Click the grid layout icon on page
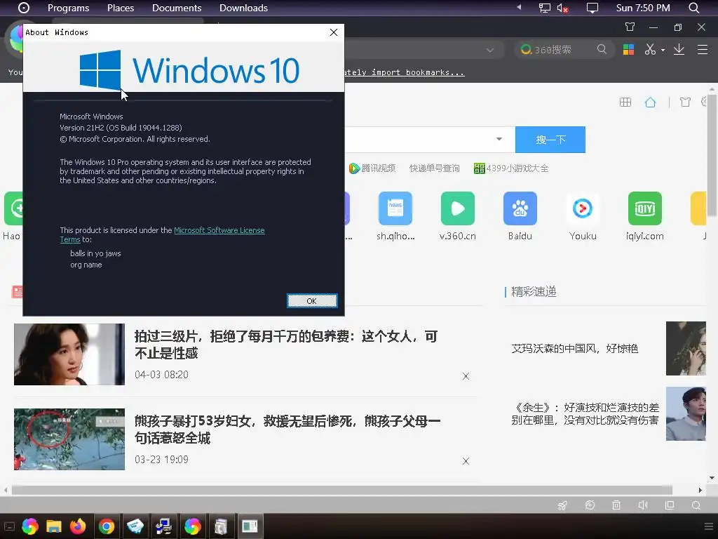The width and height of the screenshot is (718, 539). [625, 102]
